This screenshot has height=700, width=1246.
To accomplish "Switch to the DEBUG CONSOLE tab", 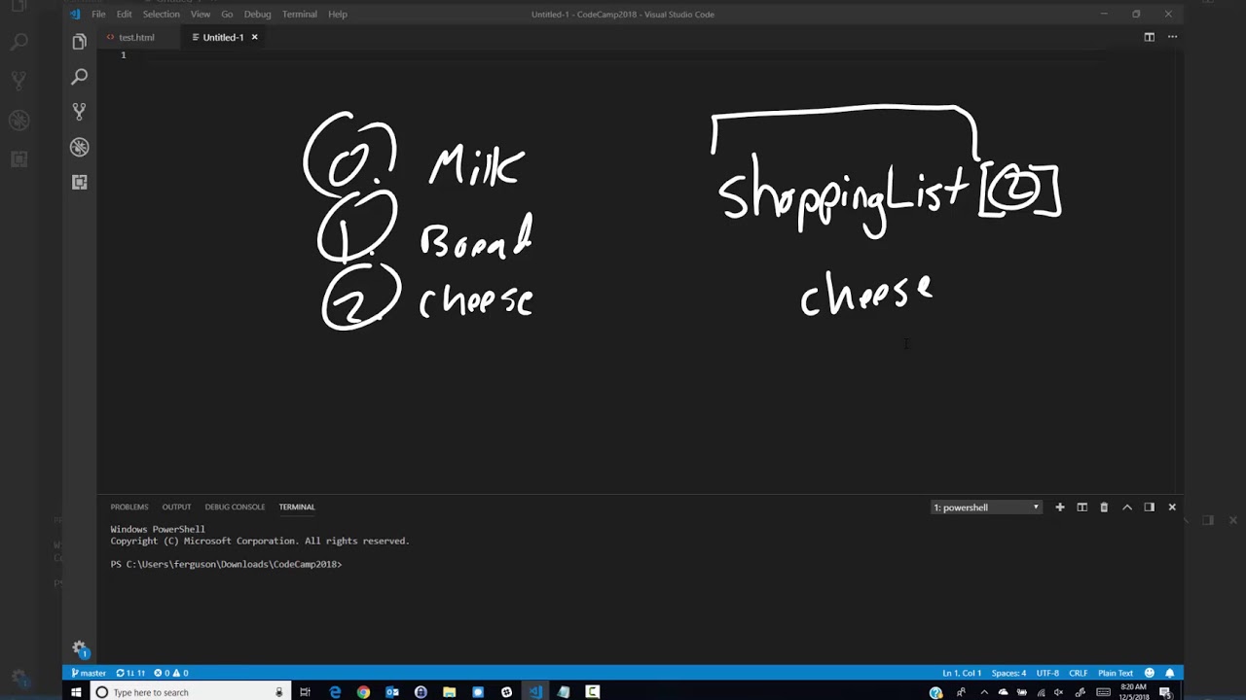I will click(235, 507).
